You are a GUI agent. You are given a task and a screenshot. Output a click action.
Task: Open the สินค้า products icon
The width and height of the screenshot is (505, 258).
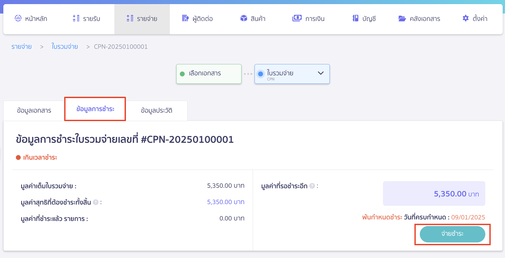[244, 18]
